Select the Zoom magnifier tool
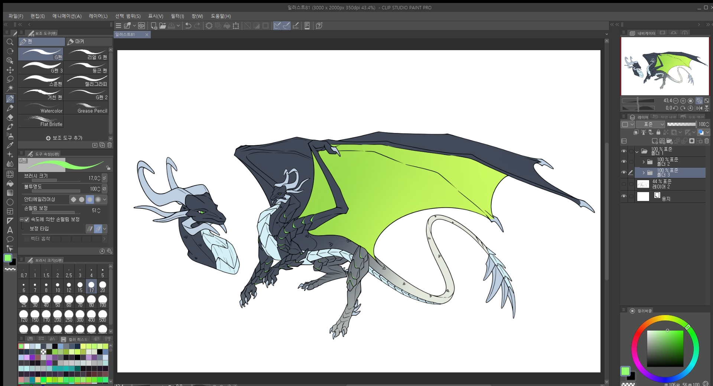The height and width of the screenshot is (386, 713). pos(10,42)
